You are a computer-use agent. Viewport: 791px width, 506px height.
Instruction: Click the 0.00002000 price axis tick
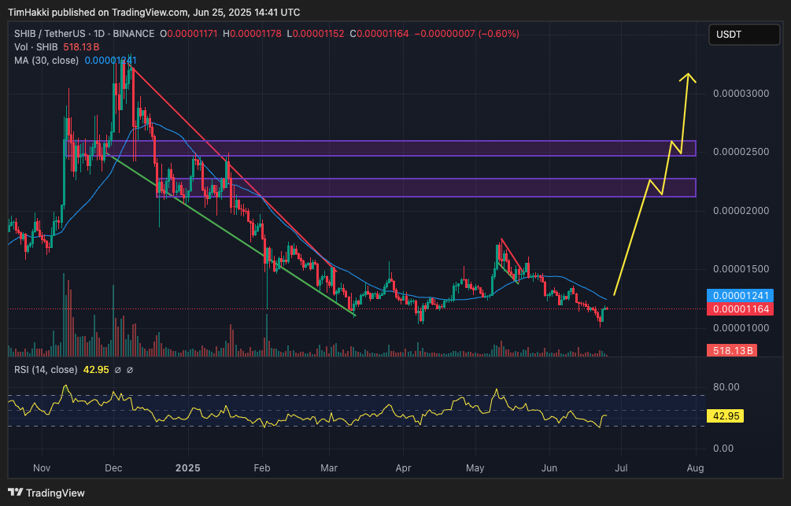tap(741, 210)
